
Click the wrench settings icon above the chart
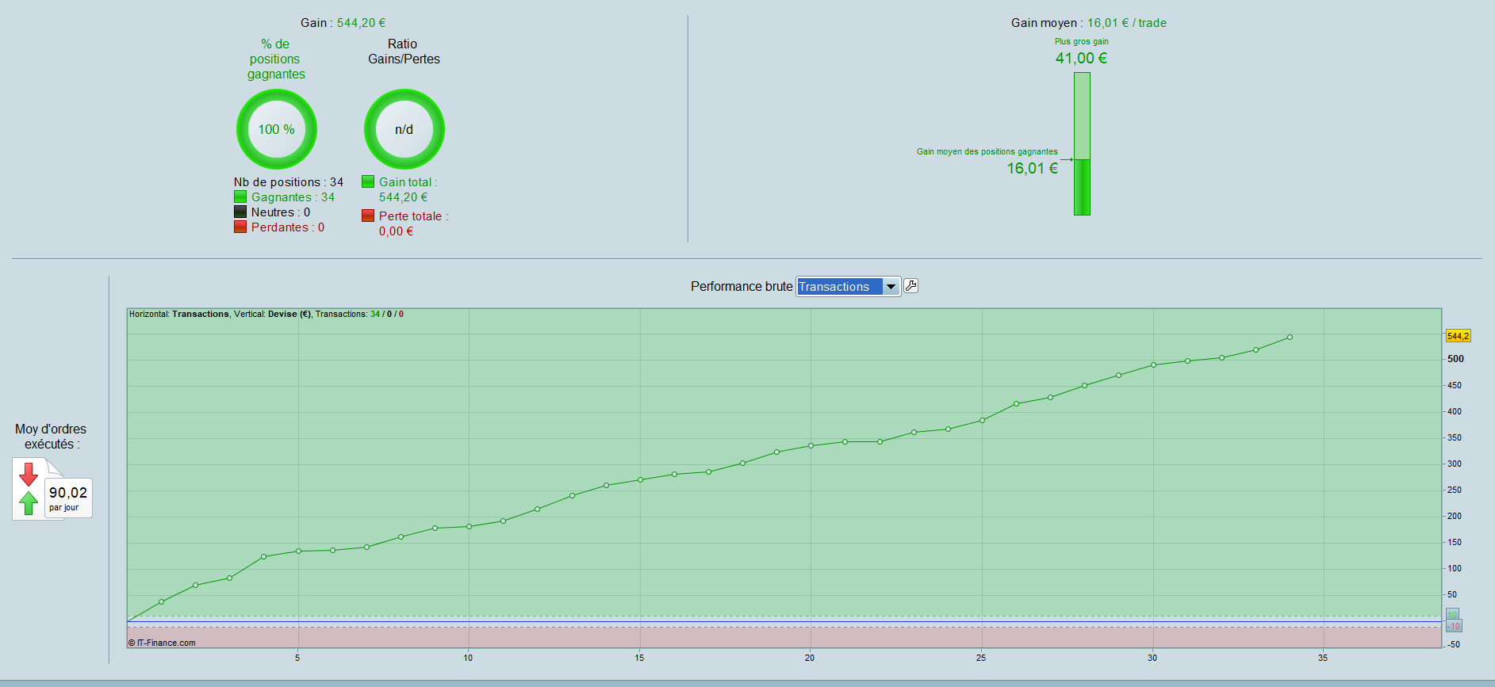(x=911, y=286)
